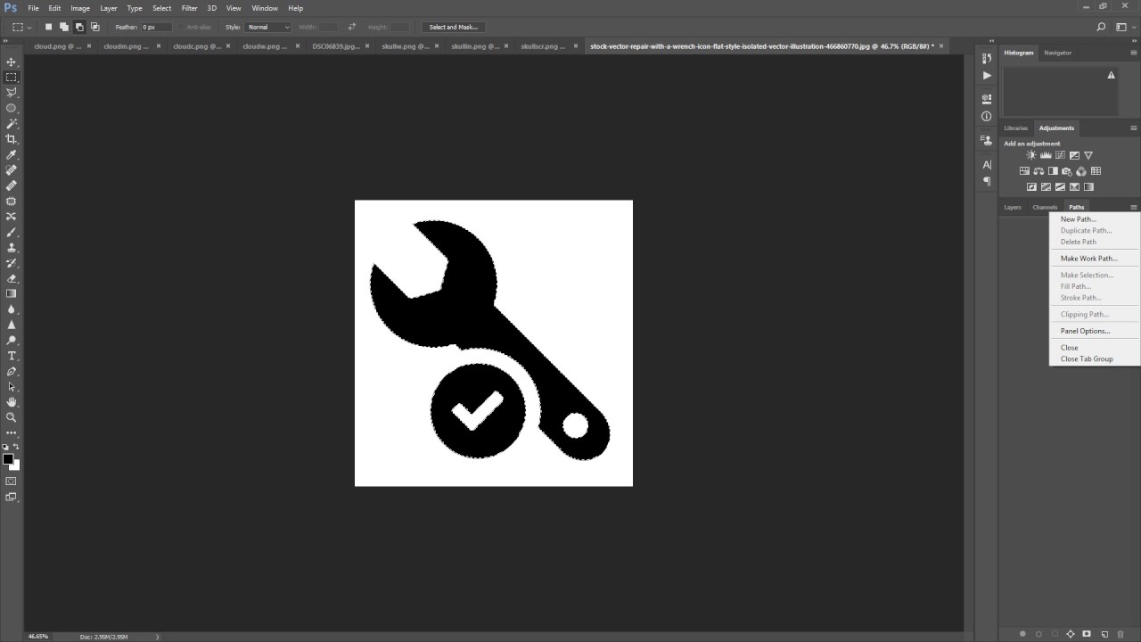Switch to the Channels tab
Screen dimensions: 1141x642
click(1044, 206)
